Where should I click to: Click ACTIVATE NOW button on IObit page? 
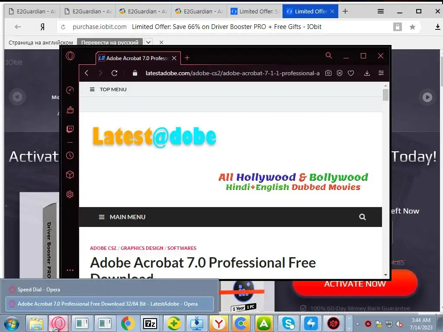click(355, 284)
